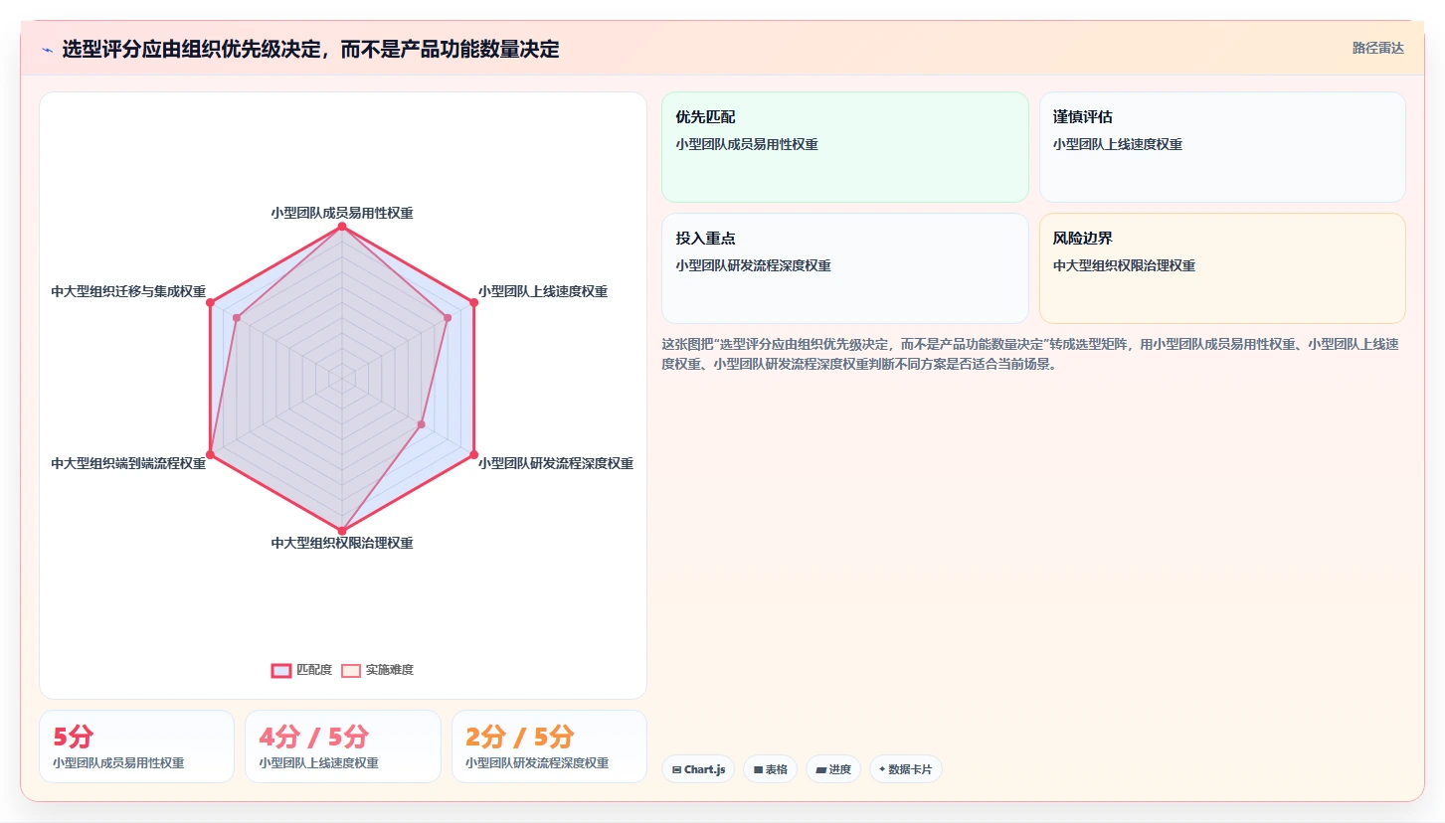Click 匹配度 data point on 中大型组织迁移与集成权重 axis
1445x823 pixels.
tap(210, 302)
